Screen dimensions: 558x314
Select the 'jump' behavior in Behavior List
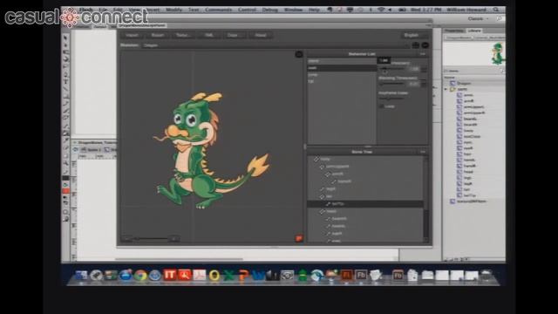point(342,75)
